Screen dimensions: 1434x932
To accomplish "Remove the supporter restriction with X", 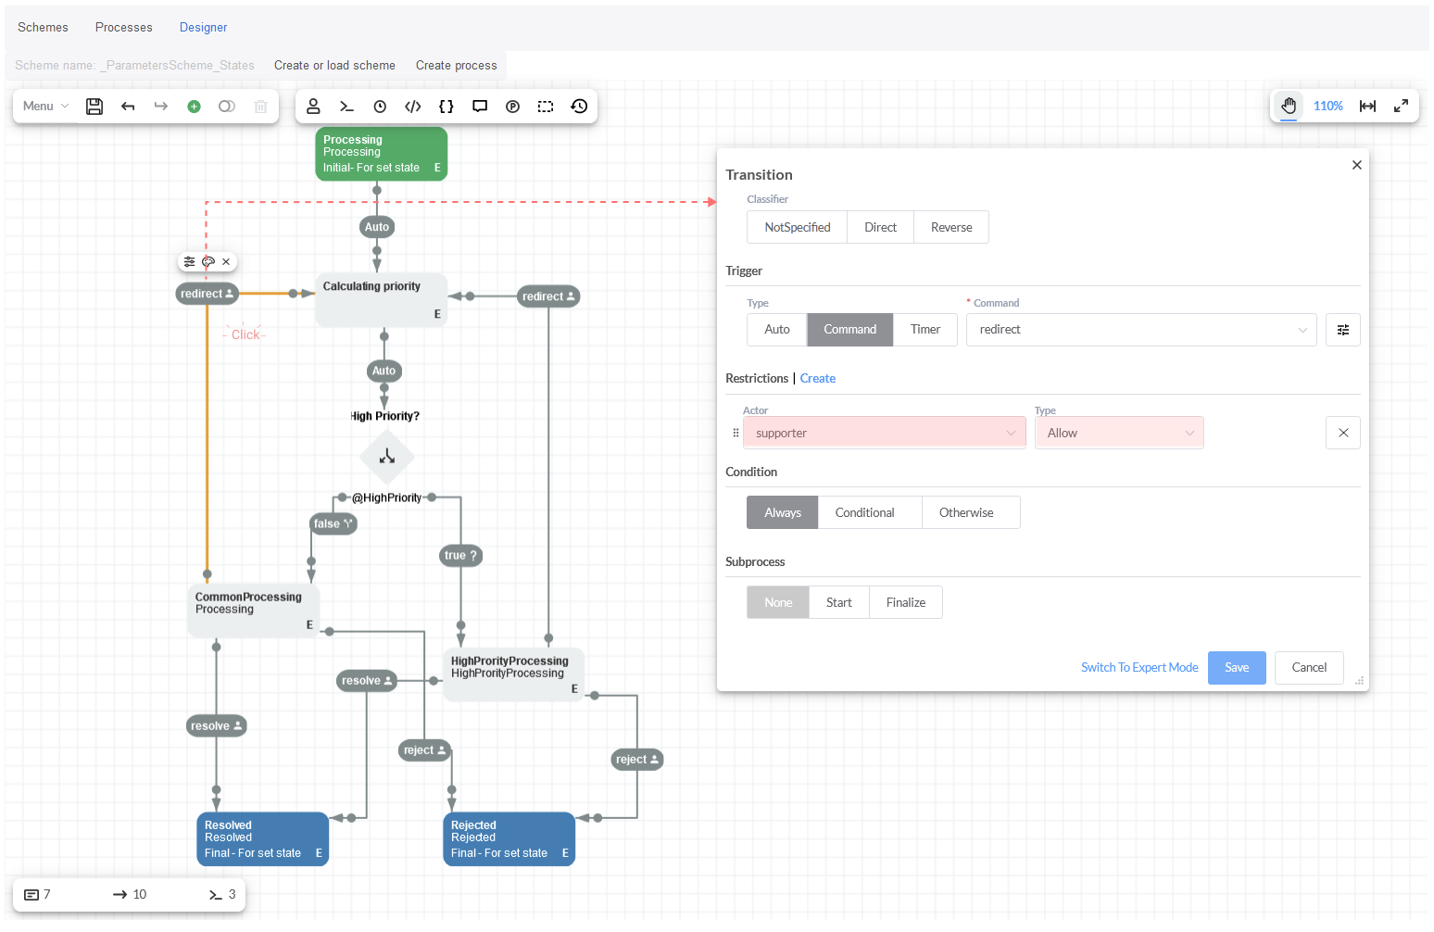I will [1343, 433].
